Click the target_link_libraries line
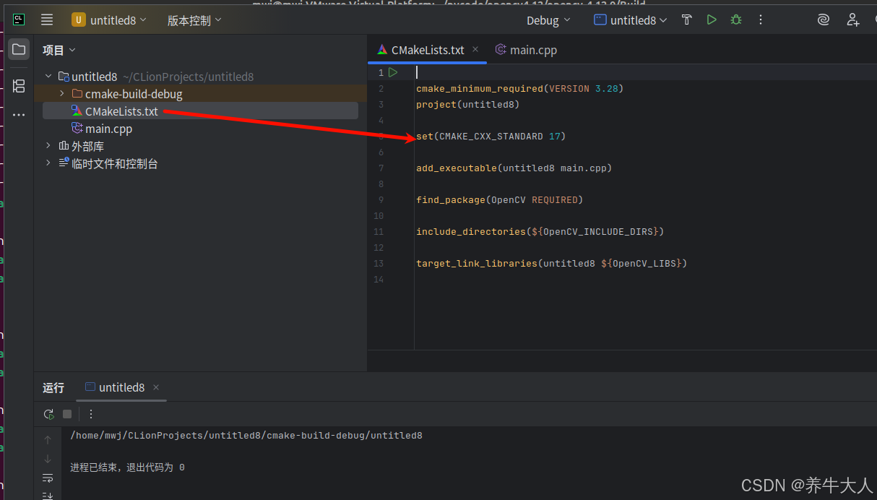Viewport: 877px width, 500px height. pyautogui.click(x=551, y=263)
